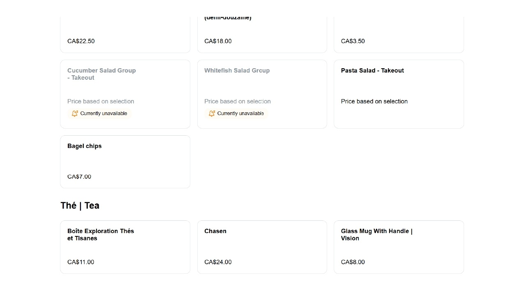
Task: Open Boîte Exploration Thés et Tisanes title
Action: click(x=101, y=235)
